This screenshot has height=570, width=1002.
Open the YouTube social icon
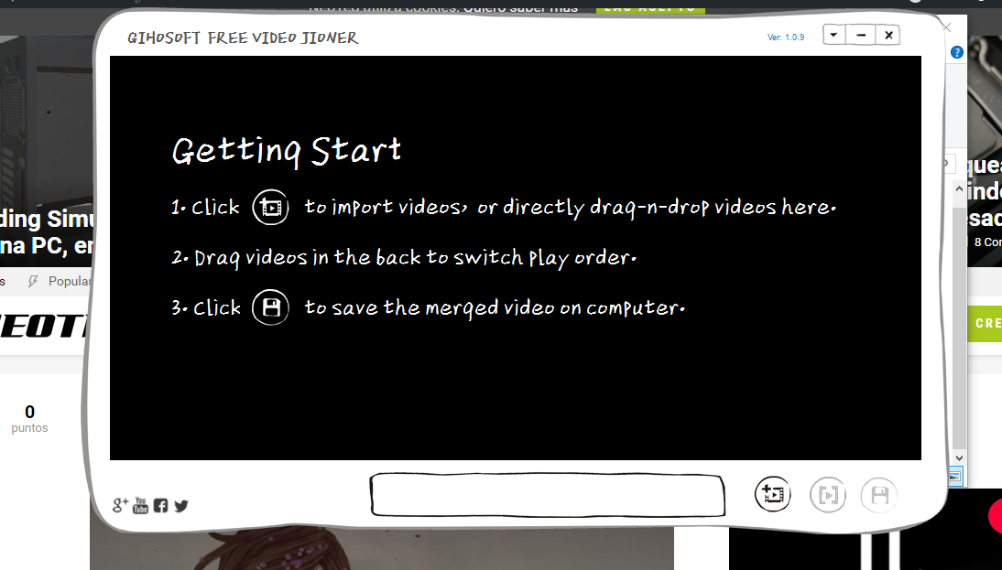[x=140, y=506]
